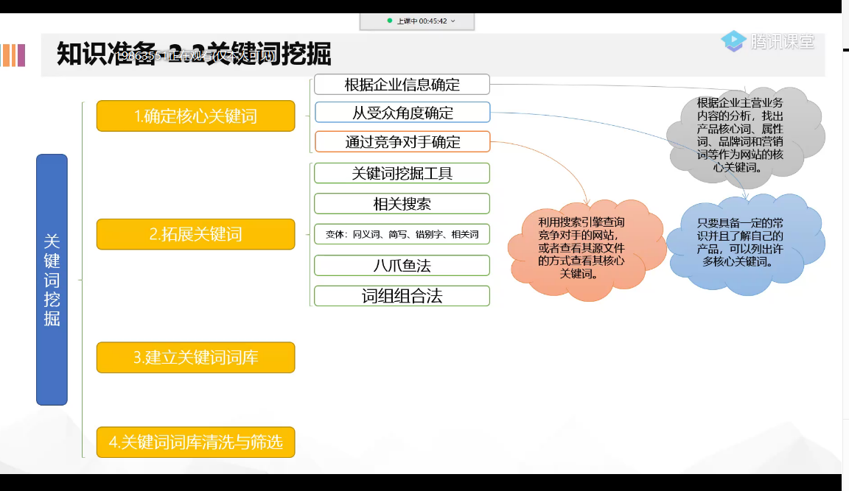Click the green recording status dot
The width and height of the screenshot is (849, 491).
389,21
